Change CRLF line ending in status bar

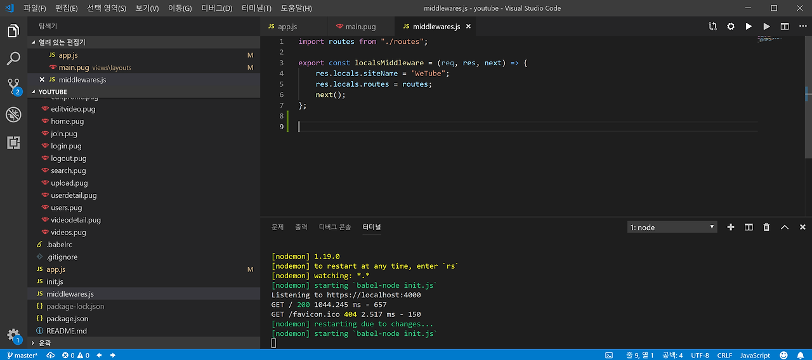pyautogui.click(x=724, y=356)
